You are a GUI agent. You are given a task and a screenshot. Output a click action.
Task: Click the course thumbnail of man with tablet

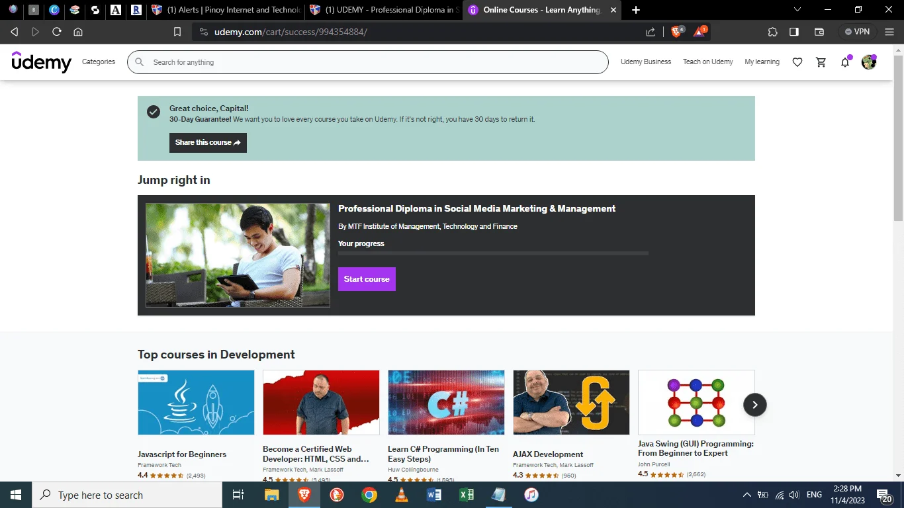click(x=238, y=255)
